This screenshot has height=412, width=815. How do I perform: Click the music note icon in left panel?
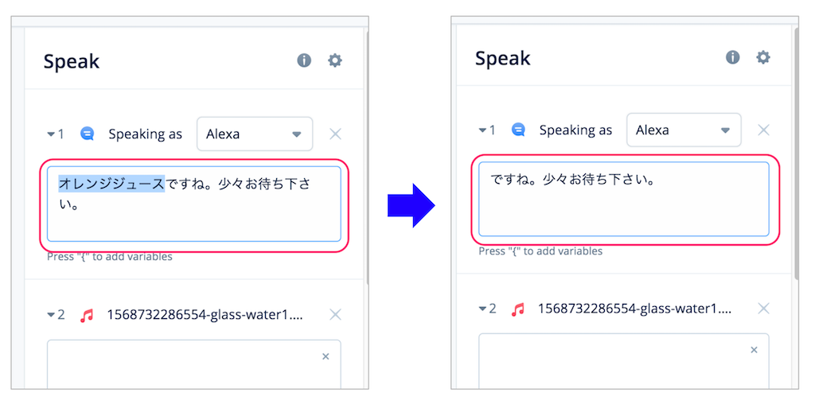pos(87,315)
